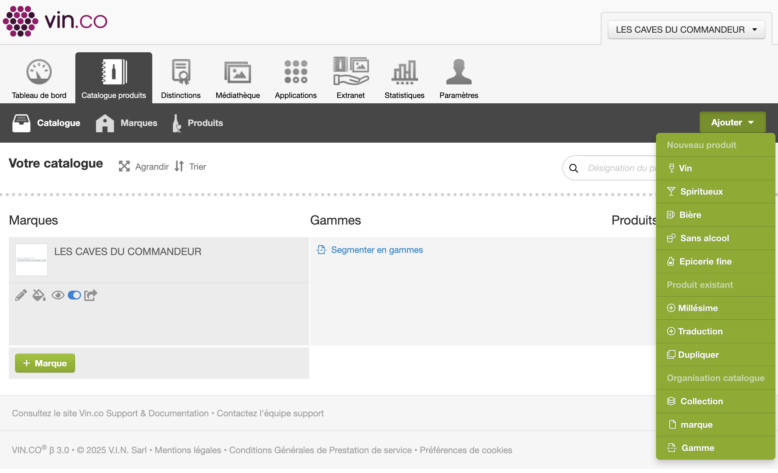Viewport: 778px width, 473px height.
Task: Select Spiritueux in the Ajouter menu
Action: coord(701,192)
